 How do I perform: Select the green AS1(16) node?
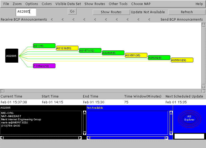coord(44,46)
